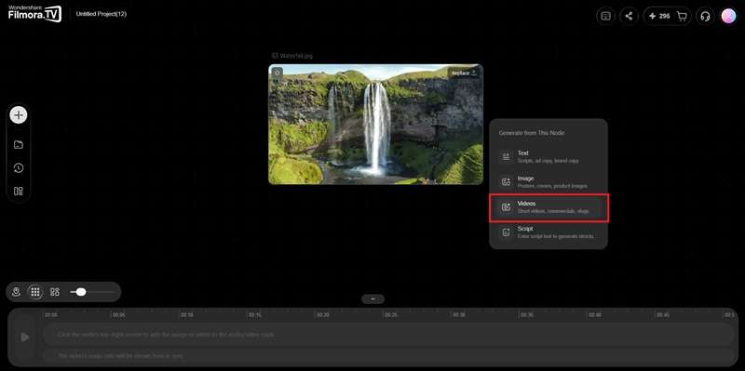Click the Image option's icon
This screenshot has height=371, width=745.
[506, 181]
